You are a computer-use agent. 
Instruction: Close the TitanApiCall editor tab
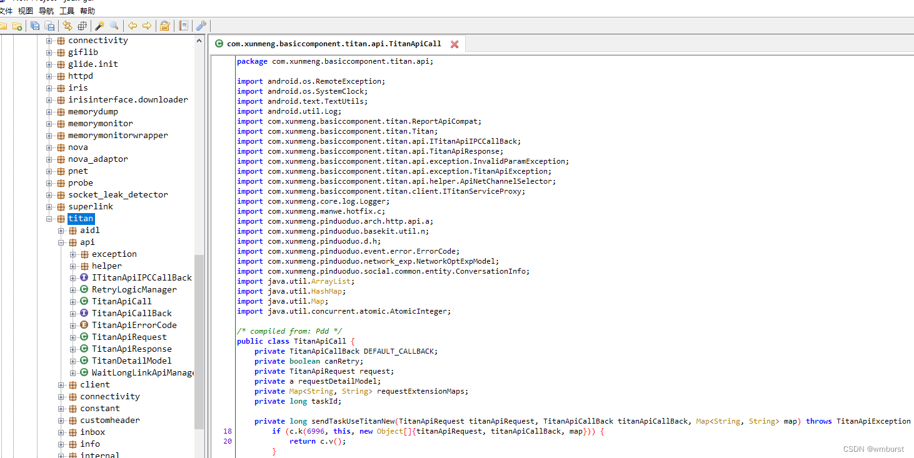tap(454, 44)
